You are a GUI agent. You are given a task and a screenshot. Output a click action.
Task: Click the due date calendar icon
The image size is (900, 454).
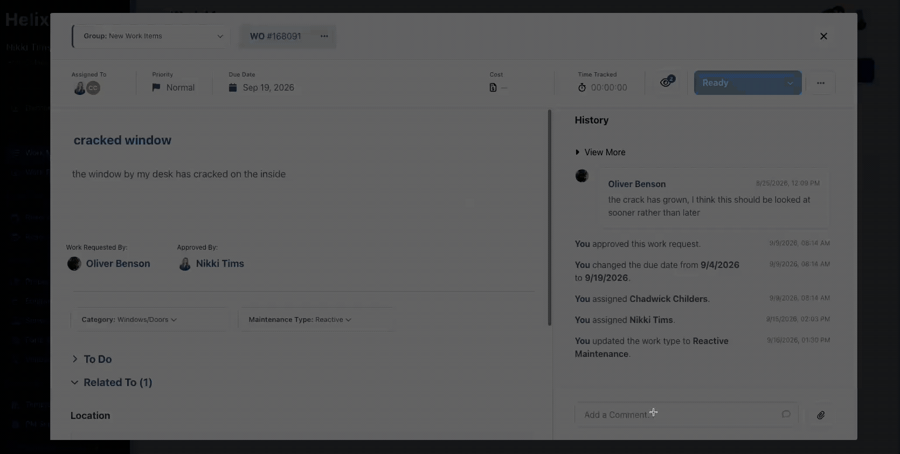[233, 87]
